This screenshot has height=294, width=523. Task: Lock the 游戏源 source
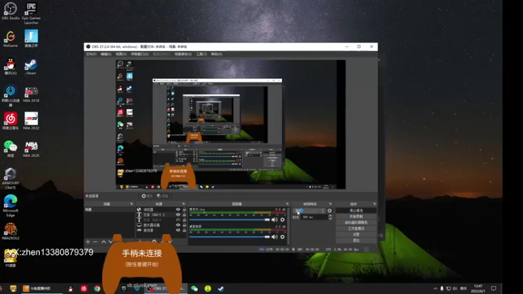[x=184, y=230]
